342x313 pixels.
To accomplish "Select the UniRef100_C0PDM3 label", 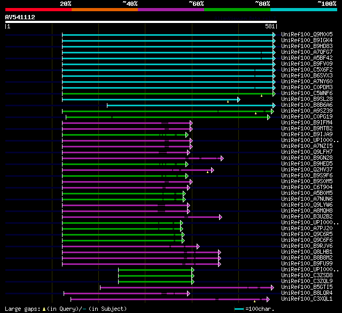I will click(307, 88).
